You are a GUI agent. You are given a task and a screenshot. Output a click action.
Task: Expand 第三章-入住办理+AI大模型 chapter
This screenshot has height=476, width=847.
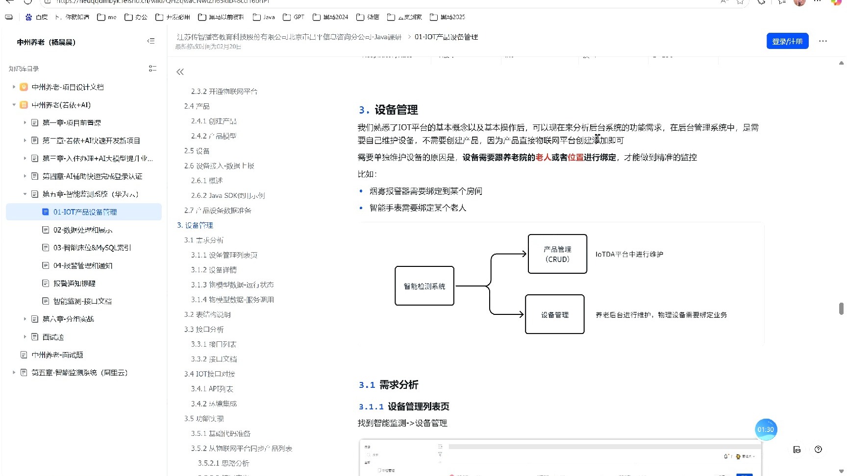[25, 158]
